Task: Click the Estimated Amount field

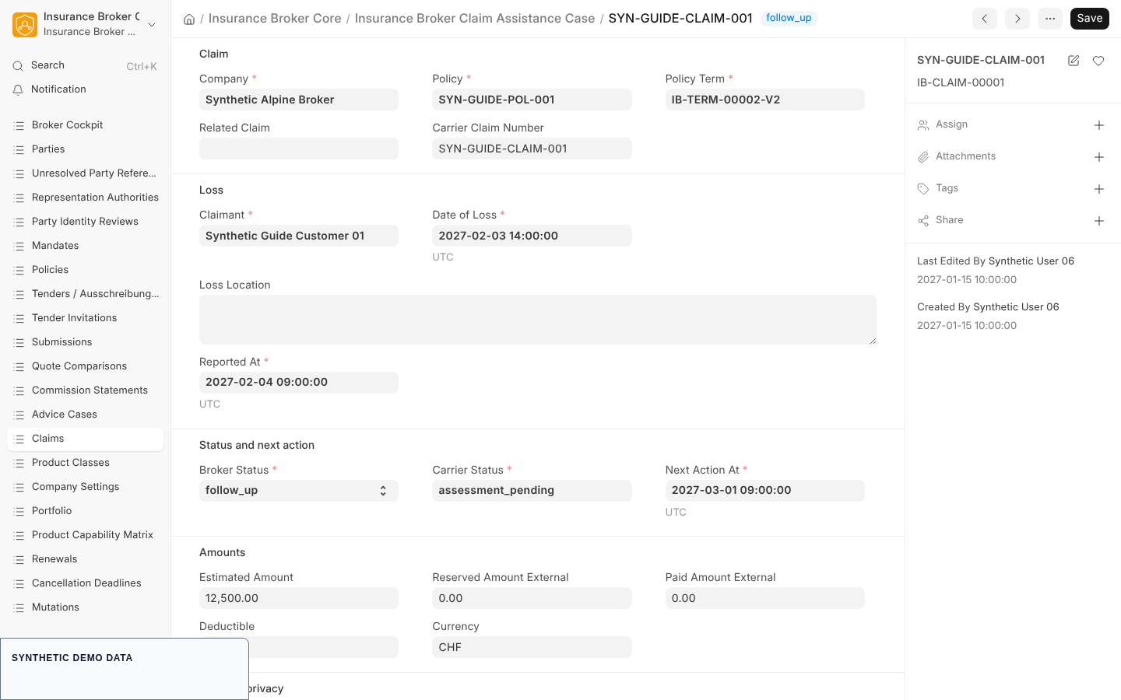Action: (299, 598)
